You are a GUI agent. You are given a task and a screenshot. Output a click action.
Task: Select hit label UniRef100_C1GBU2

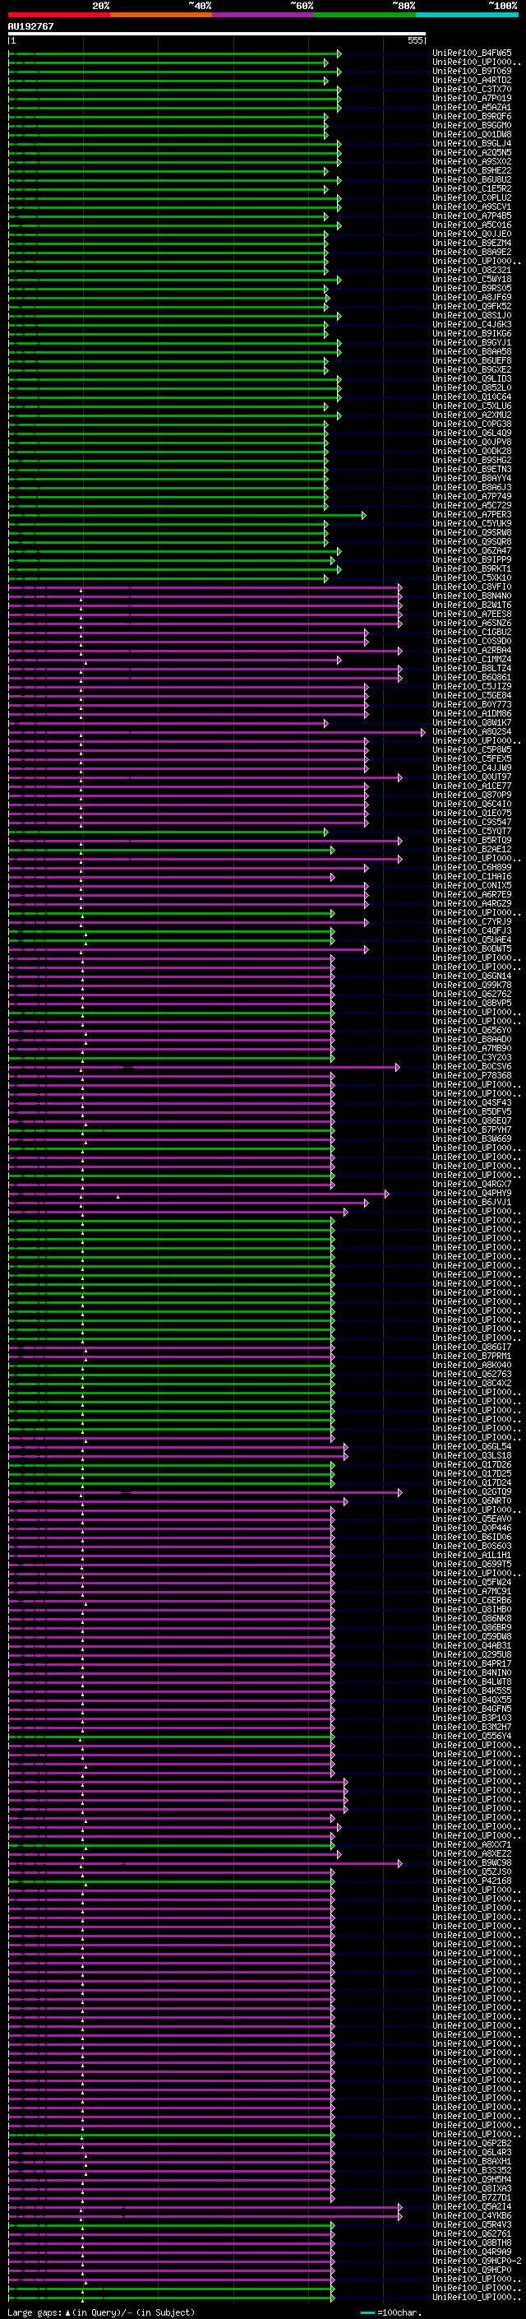(472, 632)
